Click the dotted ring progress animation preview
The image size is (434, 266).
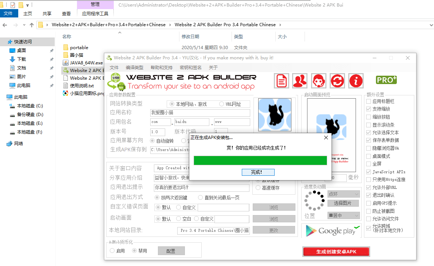pos(314,200)
